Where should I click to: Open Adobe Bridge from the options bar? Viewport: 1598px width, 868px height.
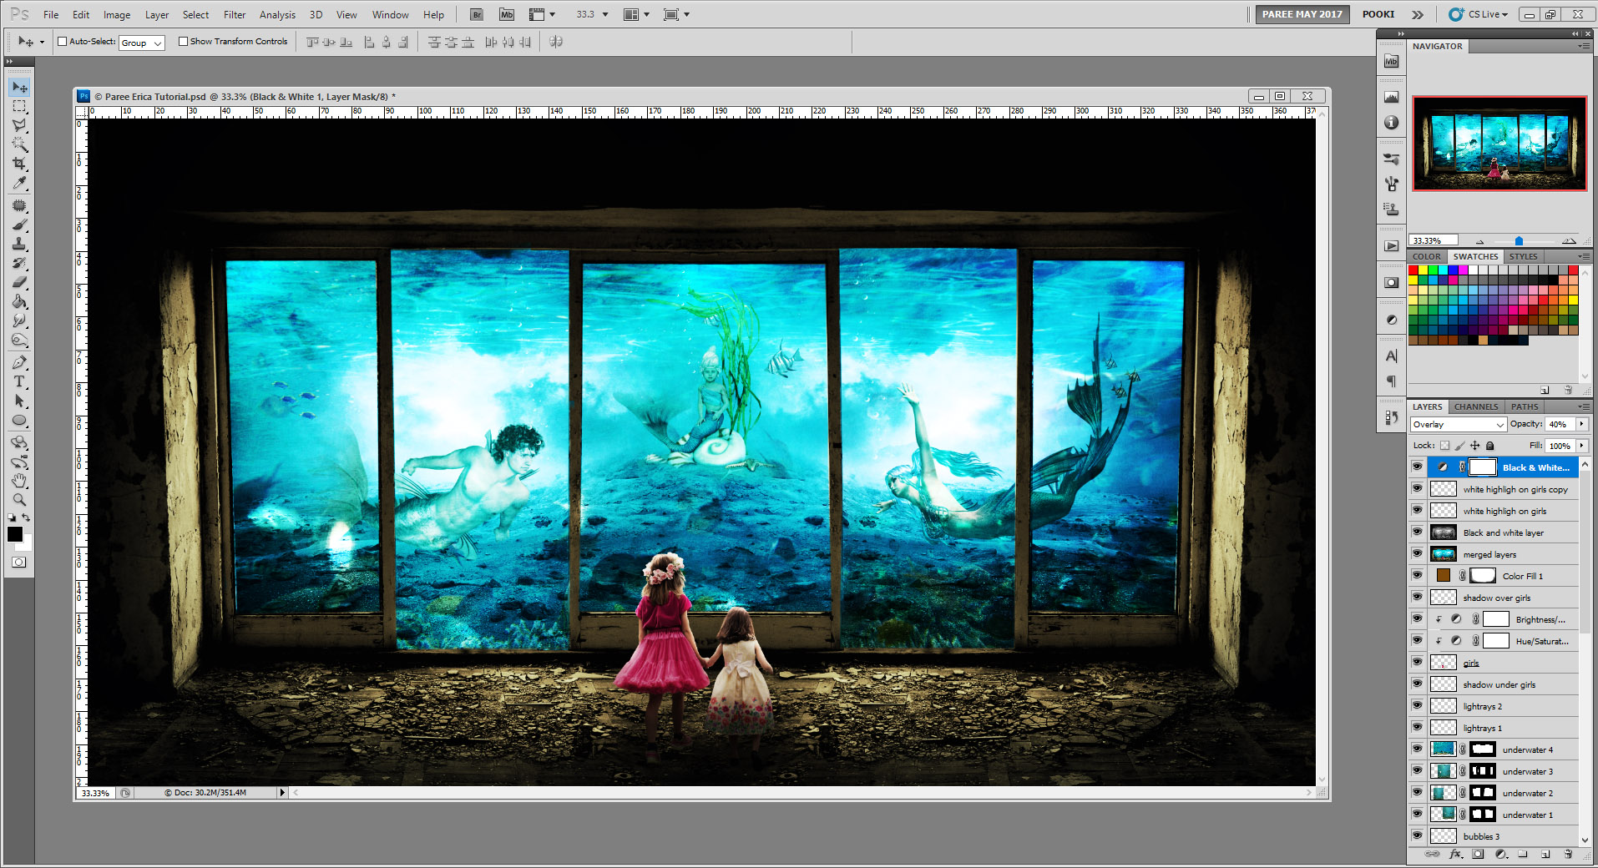[x=476, y=13]
